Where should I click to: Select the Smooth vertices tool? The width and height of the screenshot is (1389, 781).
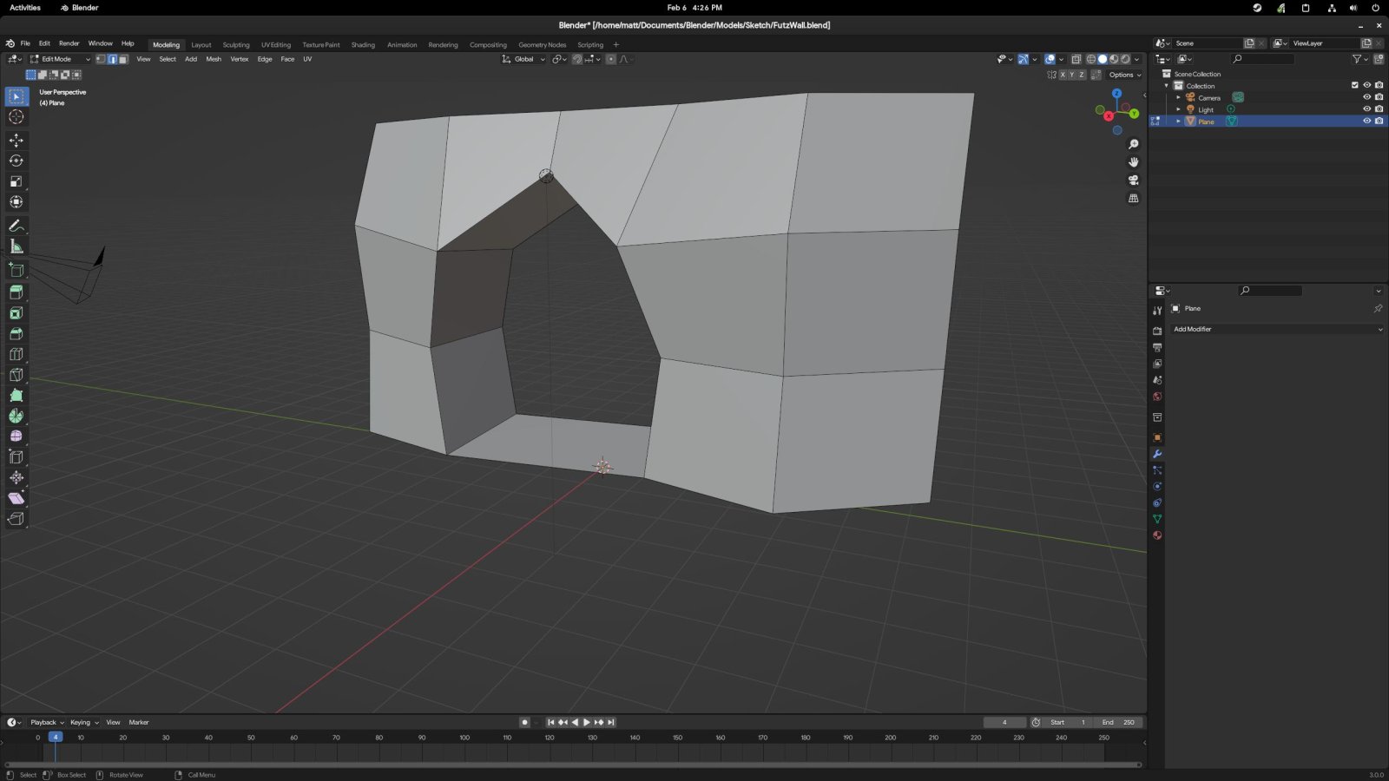(16, 436)
